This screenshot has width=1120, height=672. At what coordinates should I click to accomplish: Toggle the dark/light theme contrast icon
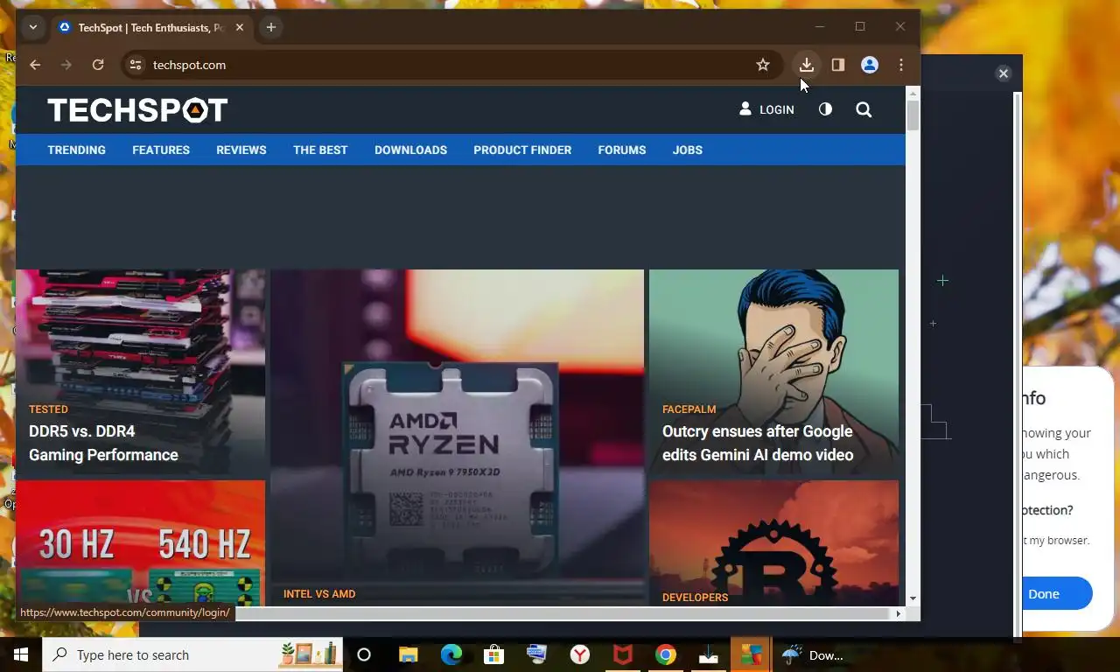point(825,109)
